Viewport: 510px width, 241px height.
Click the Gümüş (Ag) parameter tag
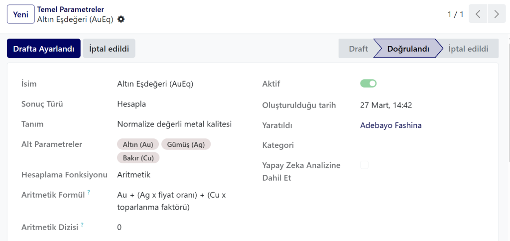click(x=186, y=144)
